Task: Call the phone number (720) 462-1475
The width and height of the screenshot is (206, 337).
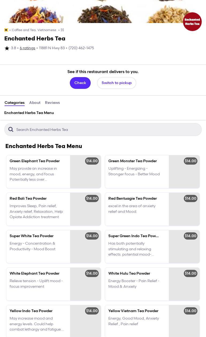Action: click(81, 48)
